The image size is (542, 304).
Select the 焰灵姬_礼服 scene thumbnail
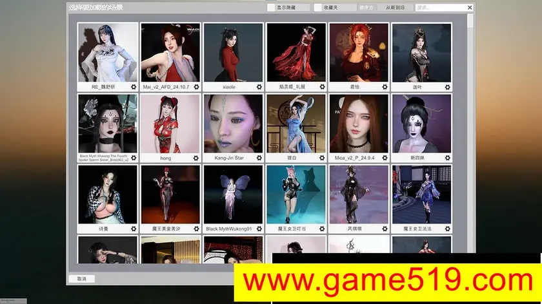296,53
